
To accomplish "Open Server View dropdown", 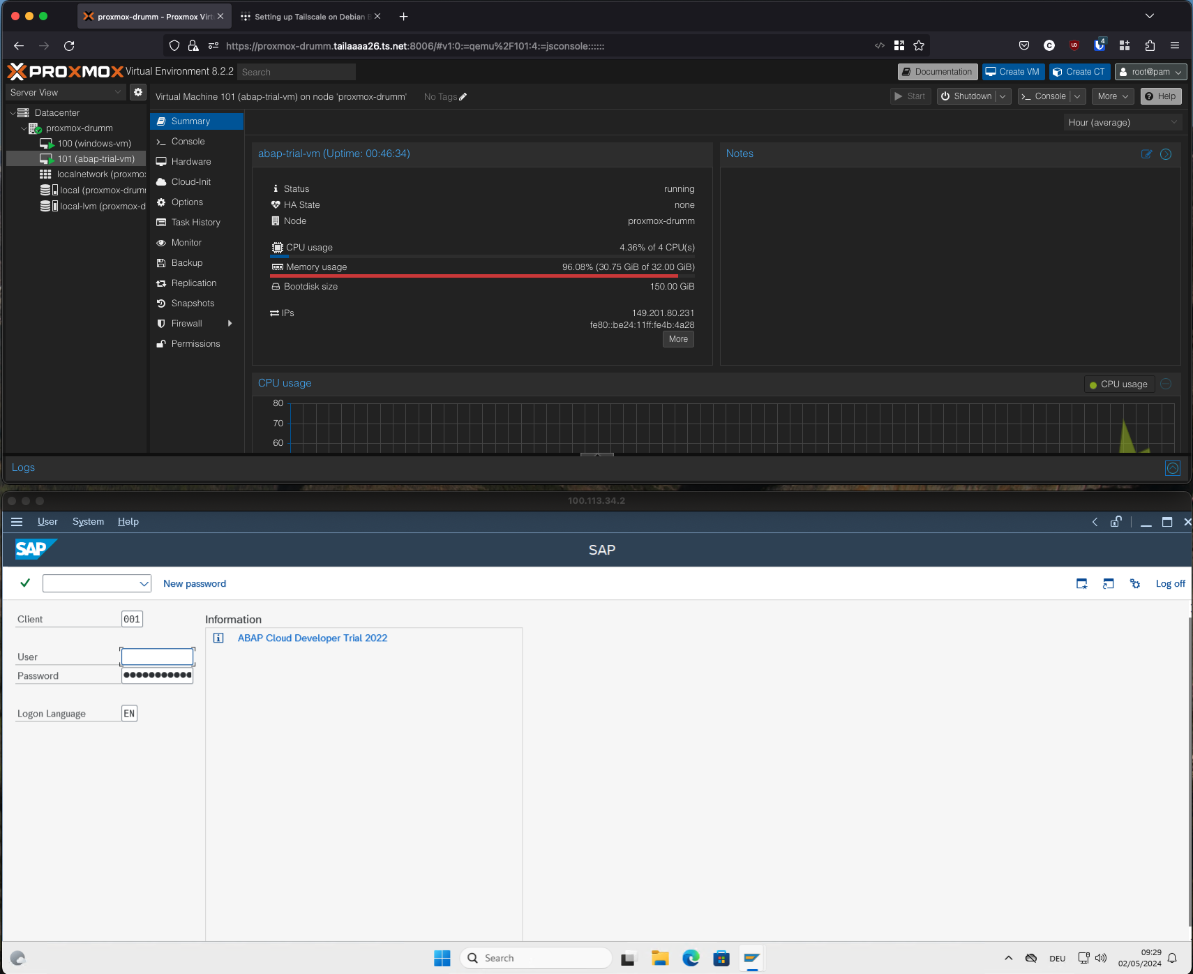I will click(x=66, y=92).
